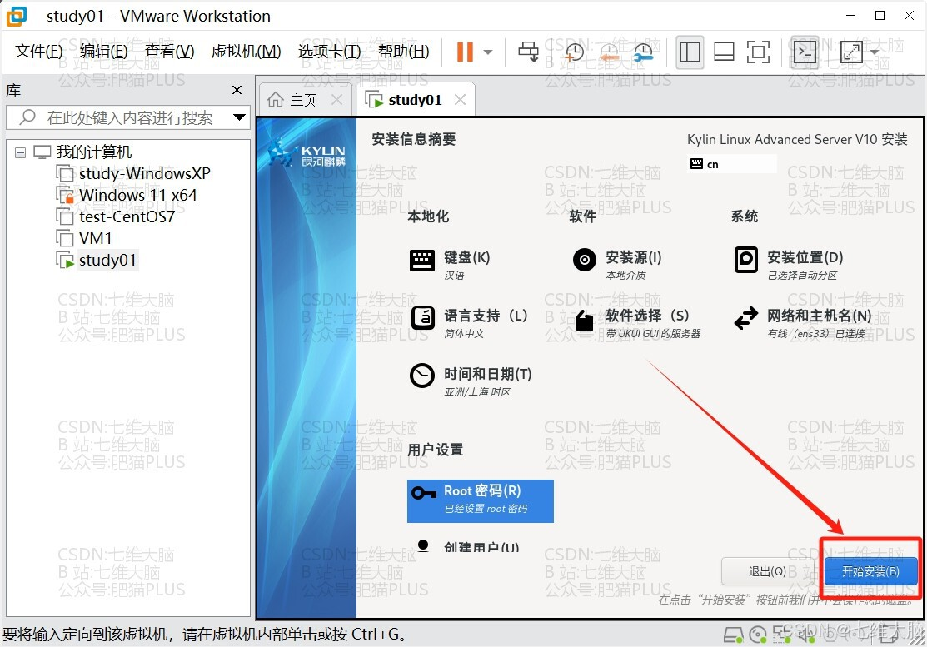Open 安装源(I) installation source
Screen dimensions: 927x647
coord(617,264)
